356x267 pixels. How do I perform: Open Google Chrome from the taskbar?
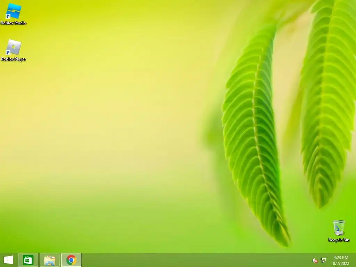[x=71, y=260]
